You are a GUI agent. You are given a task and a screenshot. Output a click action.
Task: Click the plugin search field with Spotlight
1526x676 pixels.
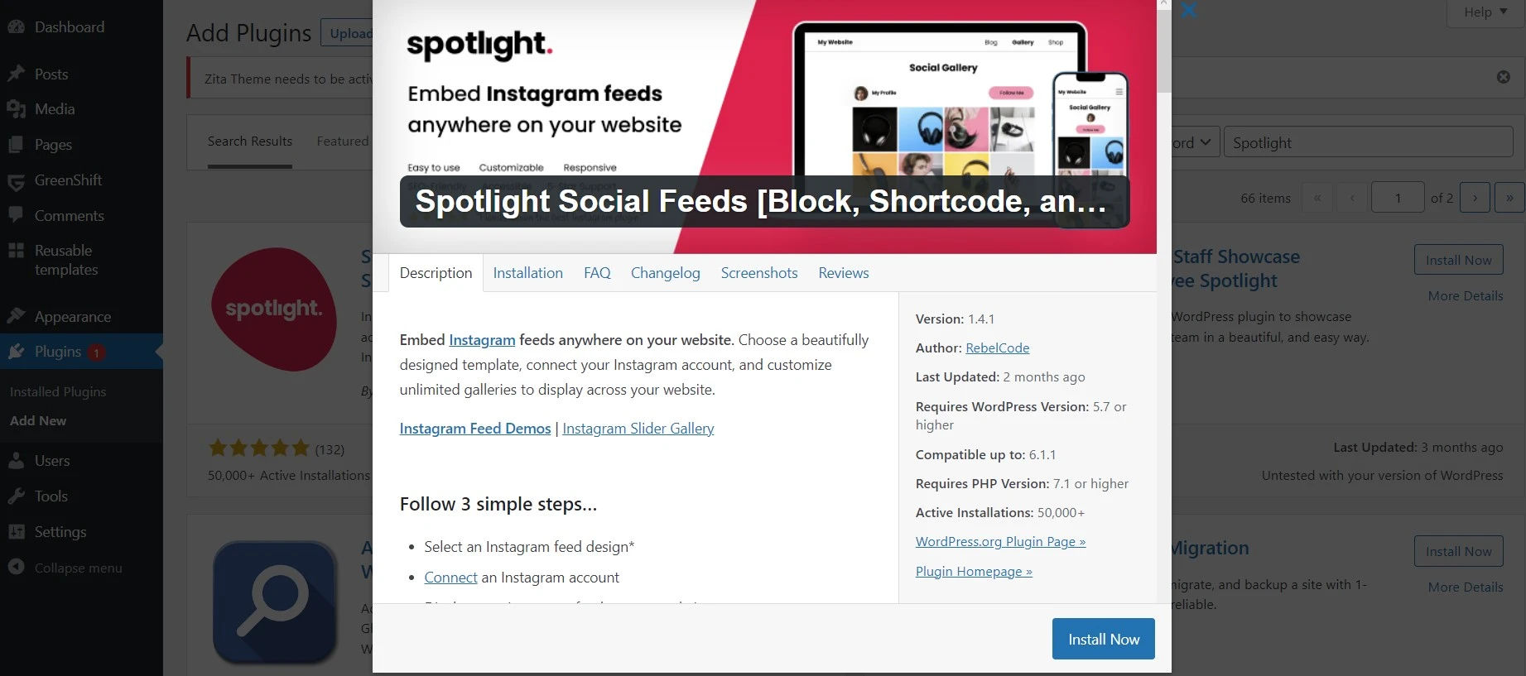coord(1368,142)
